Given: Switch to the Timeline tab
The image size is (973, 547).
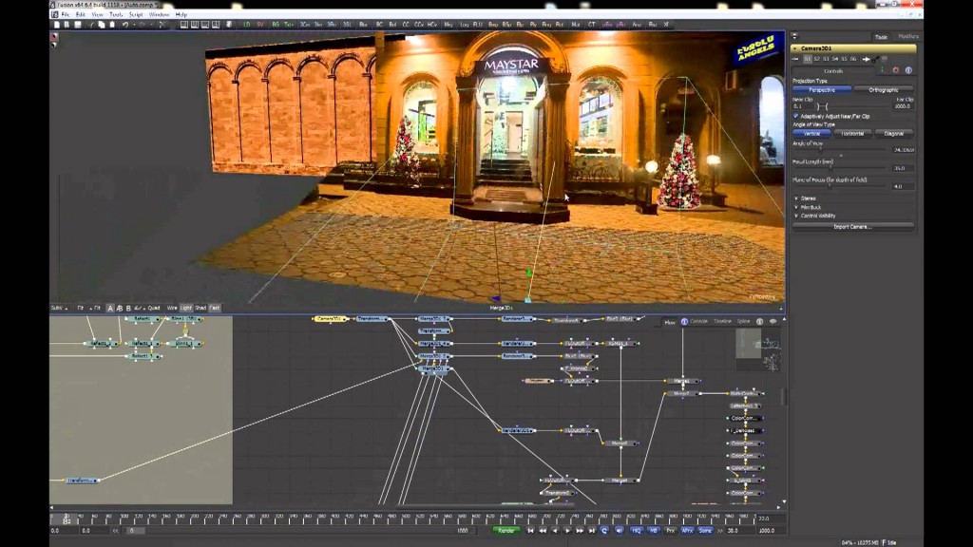Looking at the screenshot, I should pyautogui.click(x=722, y=321).
